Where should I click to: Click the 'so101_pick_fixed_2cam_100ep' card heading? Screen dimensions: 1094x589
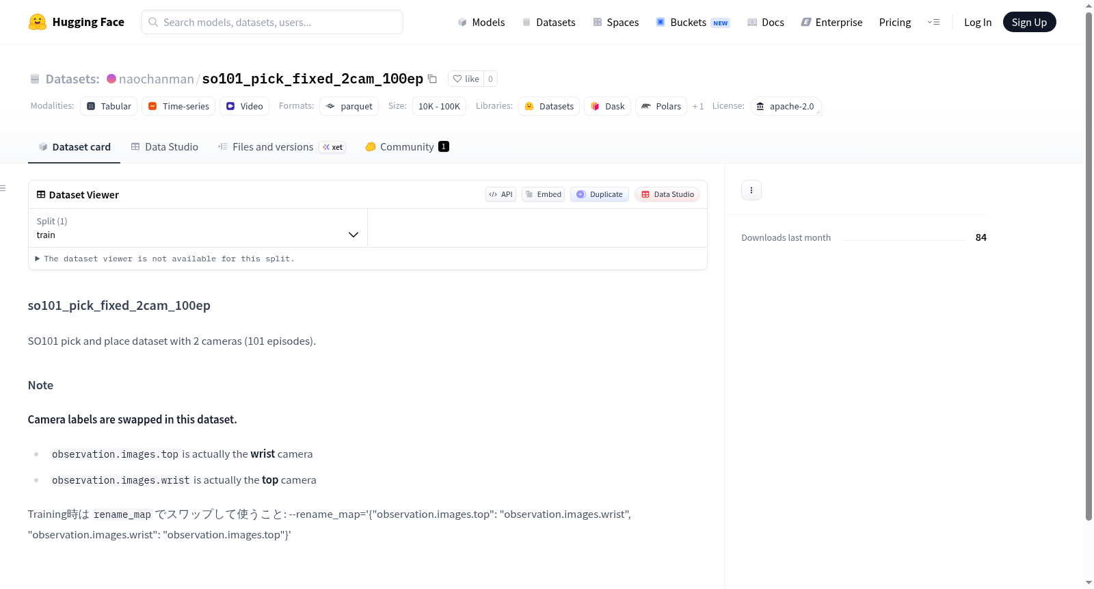tap(119, 305)
